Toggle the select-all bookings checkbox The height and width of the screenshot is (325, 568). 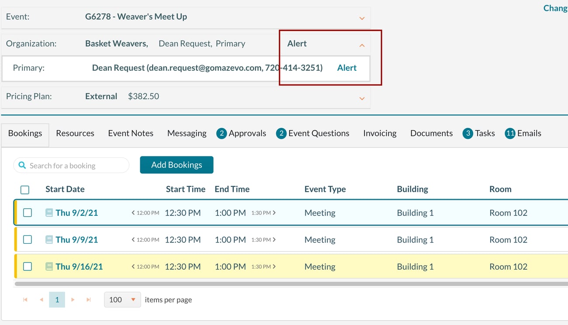point(25,190)
